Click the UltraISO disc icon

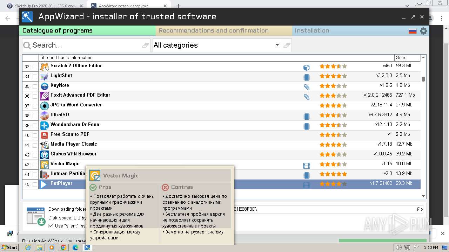coord(45,116)
